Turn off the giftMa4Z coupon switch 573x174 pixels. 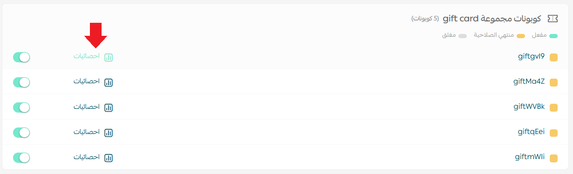click(x=21, y=82)
